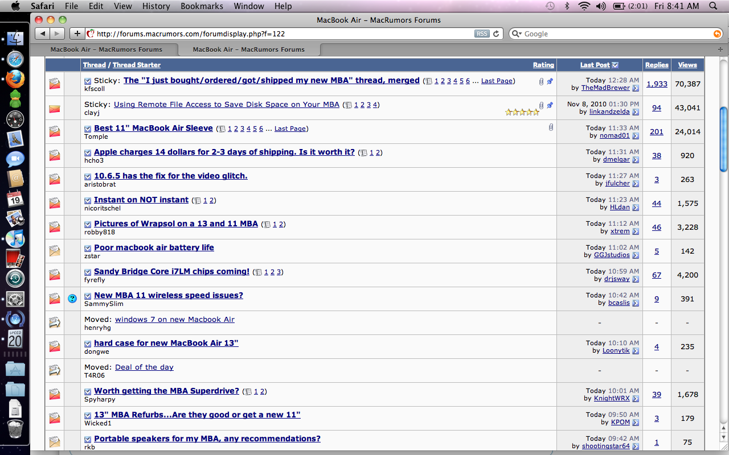729x455 pixels.
Task: Click first new post icon for '10.6.5 has the fix'
Action: click(88, 176)
